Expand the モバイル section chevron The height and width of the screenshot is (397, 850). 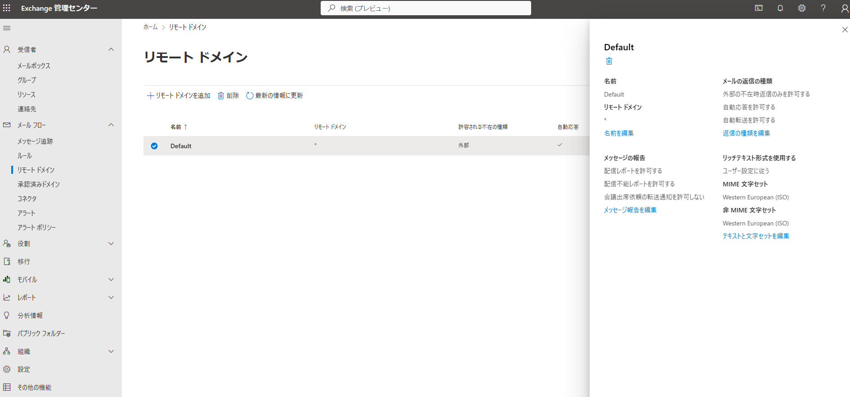111,279
